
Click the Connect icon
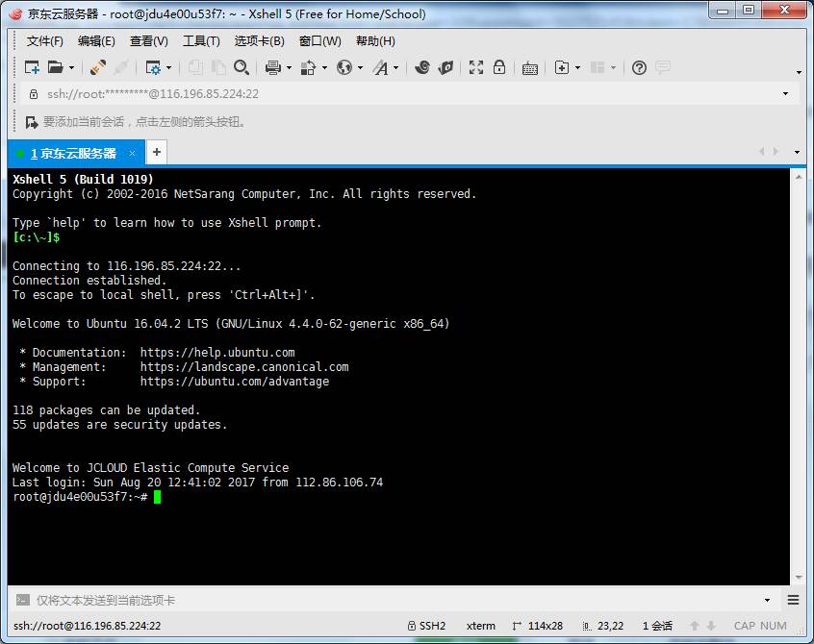97,67
